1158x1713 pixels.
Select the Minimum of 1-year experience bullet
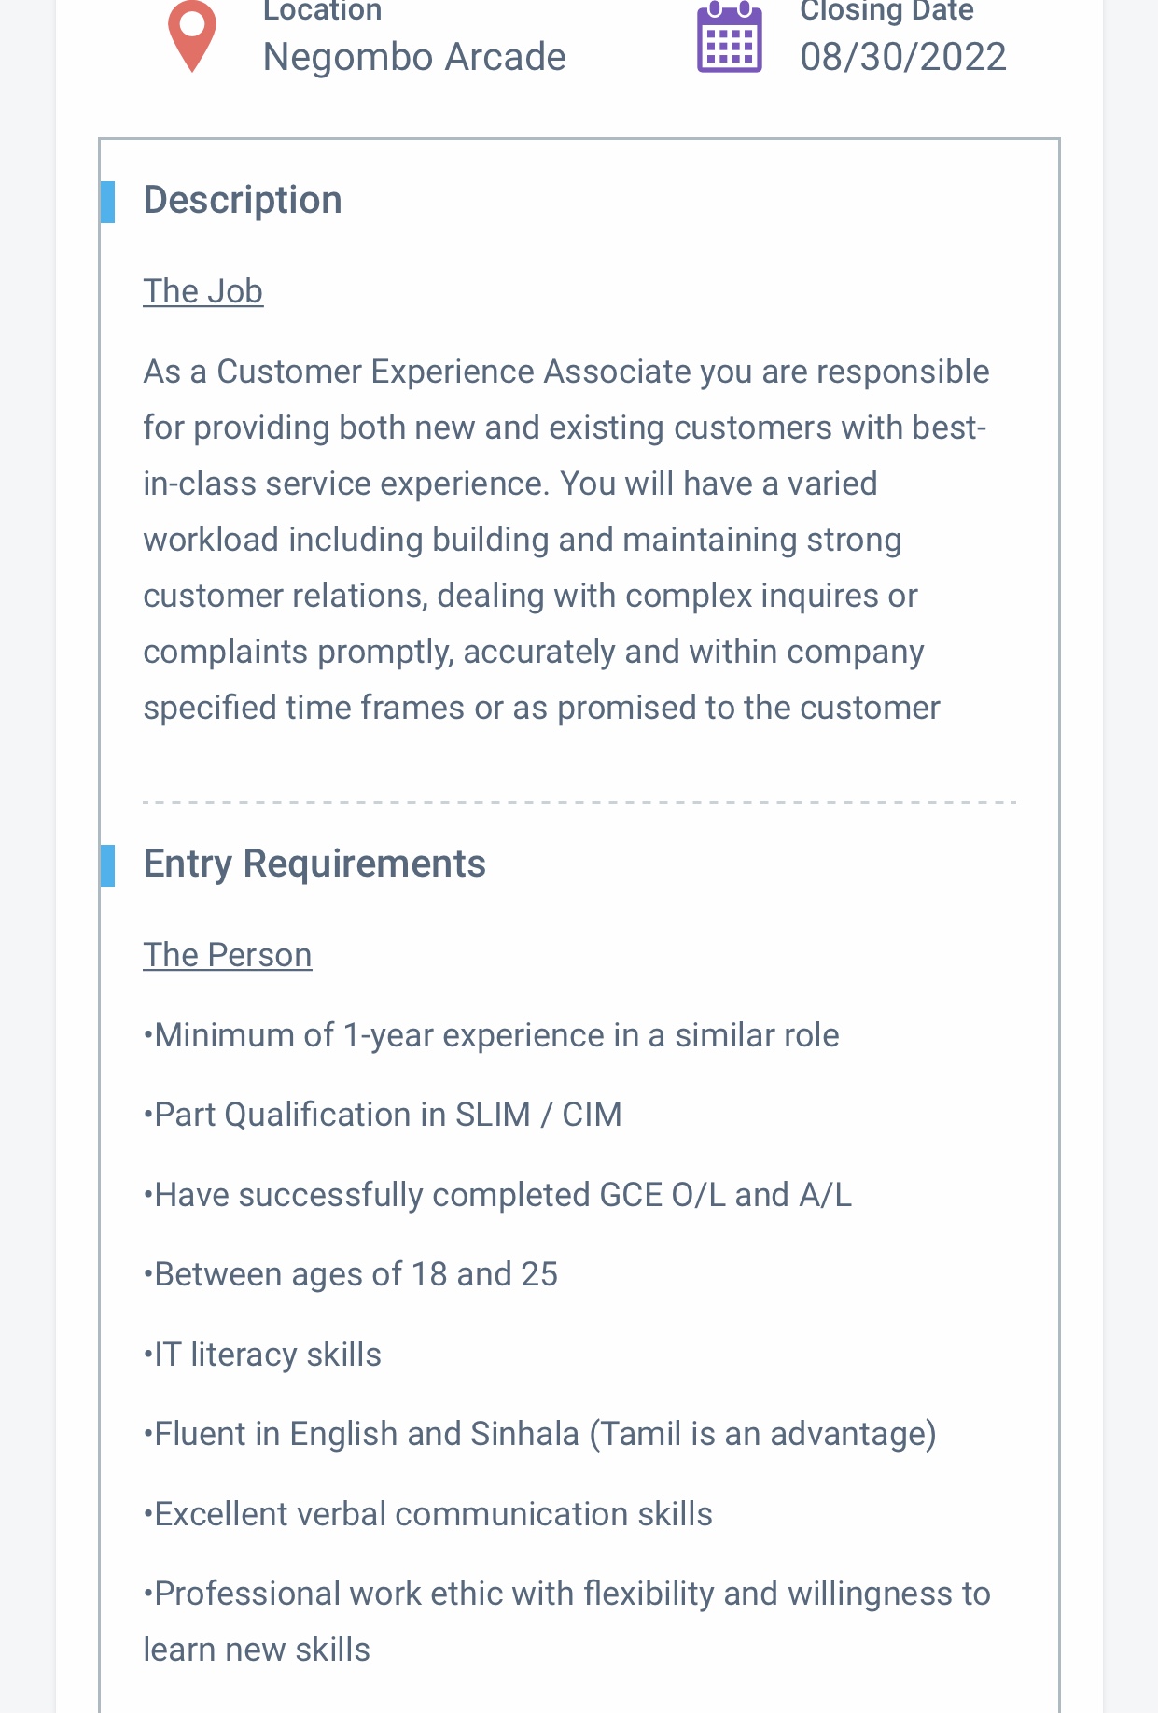pyautogui.click(x=492, y=1035)
